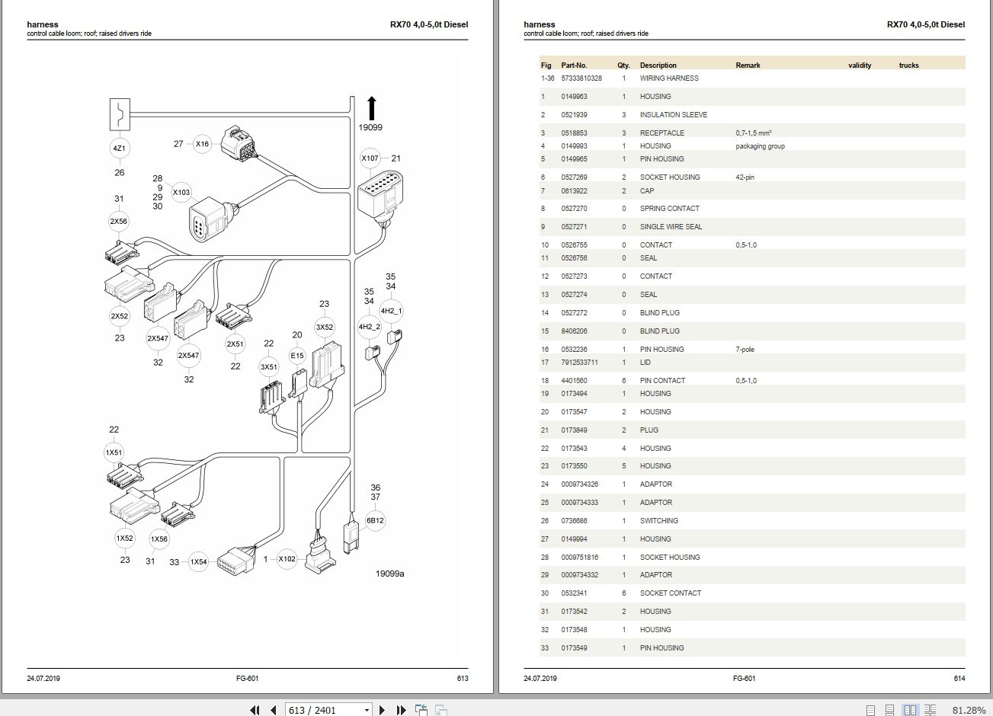Screen dimensions: 993x716
Task: Jump to the last page
Action: coord(401,710)
